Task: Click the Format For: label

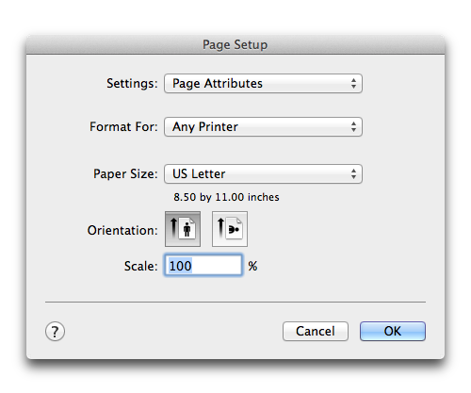Action: 123,127
